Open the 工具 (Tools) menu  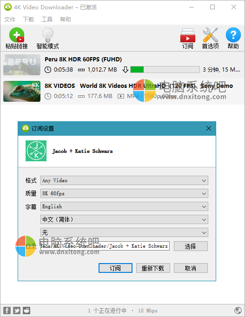pos(47,20)
